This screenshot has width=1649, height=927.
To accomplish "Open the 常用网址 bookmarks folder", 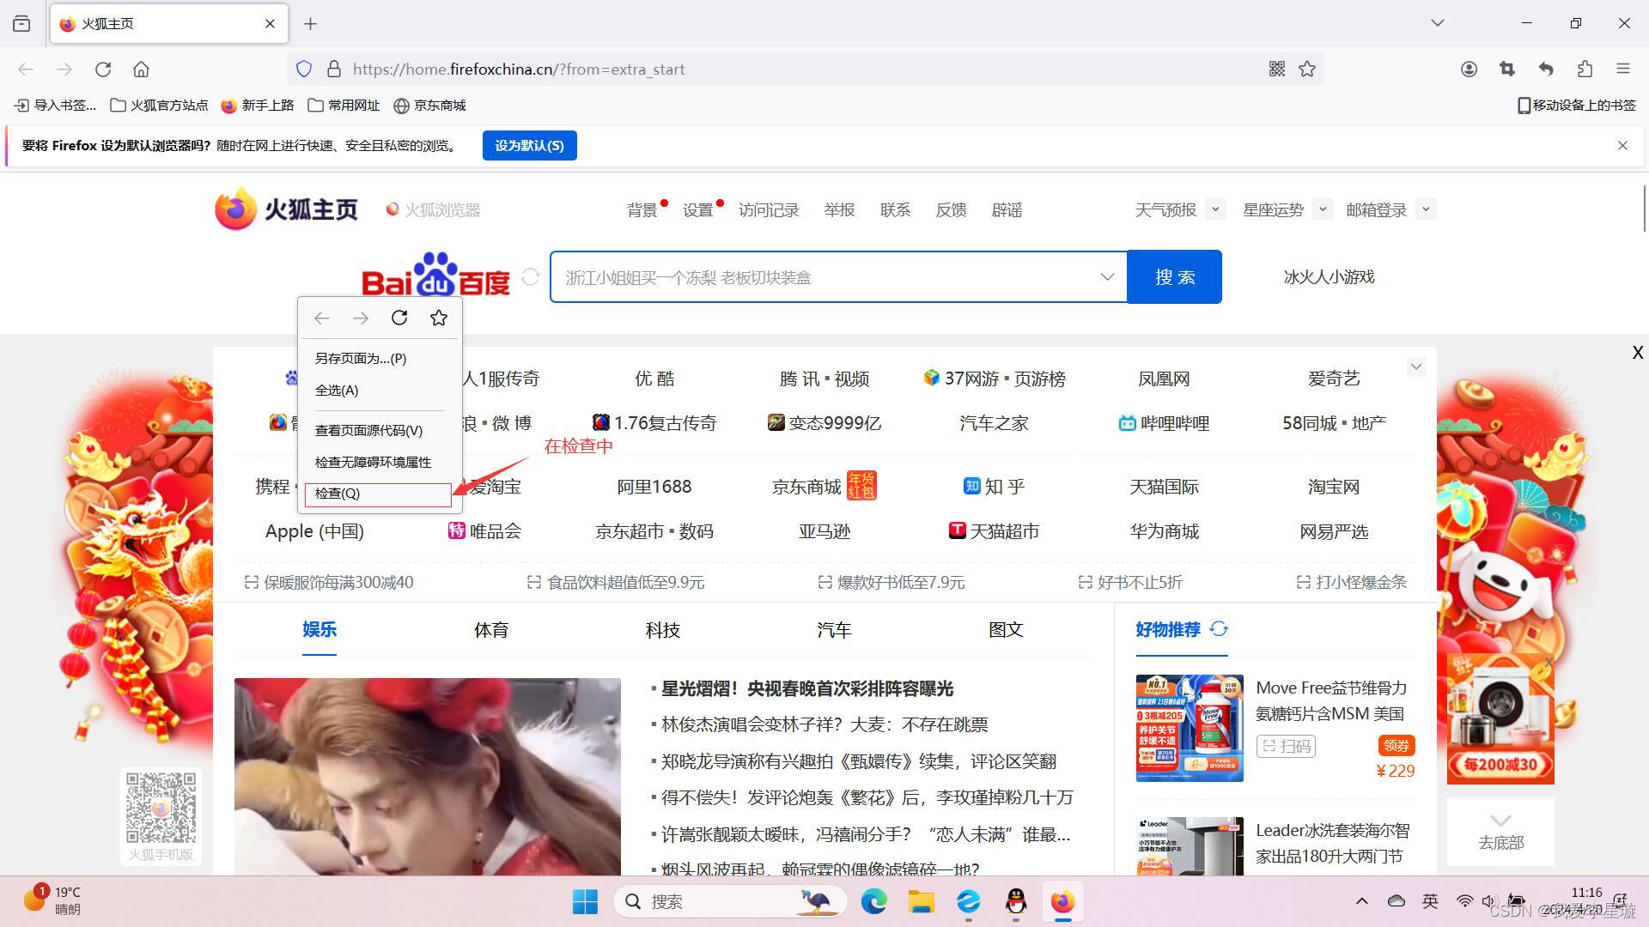I will [344, 106].
